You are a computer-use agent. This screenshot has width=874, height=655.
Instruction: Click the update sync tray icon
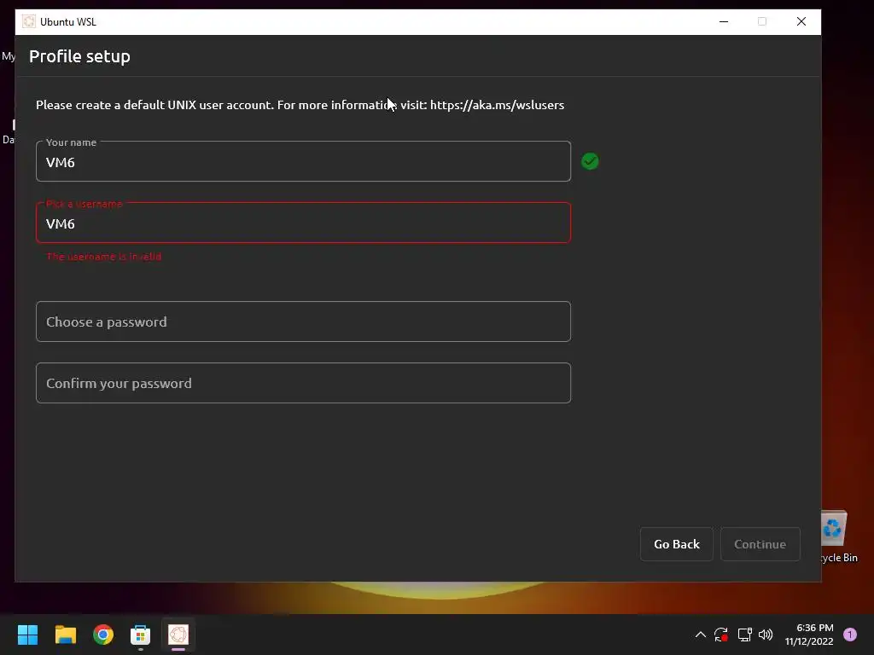(720, 635)
